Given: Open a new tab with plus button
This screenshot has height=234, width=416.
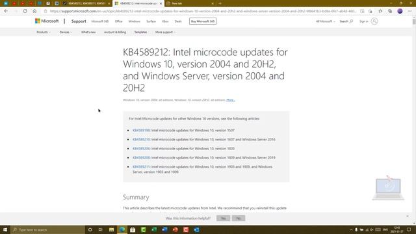Looking at the screenshot, I should pyautogui.click(x=220, y=3).
